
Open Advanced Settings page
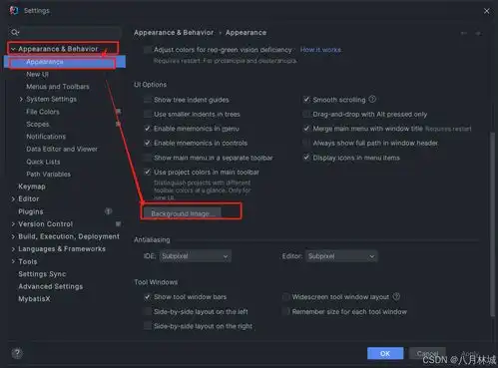tap(51, 286)
